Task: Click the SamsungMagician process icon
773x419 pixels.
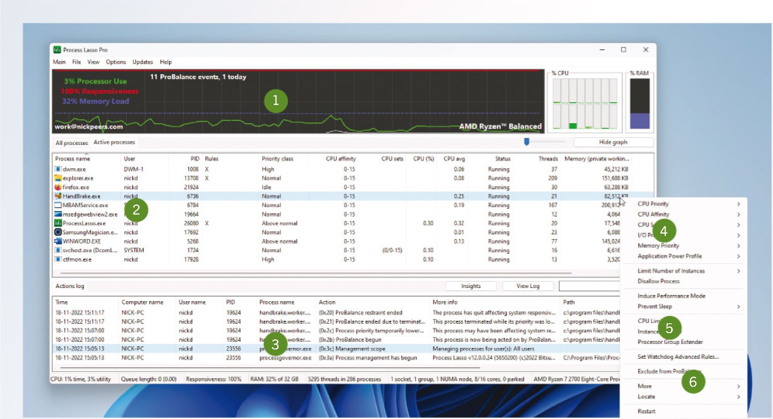Action: click(x=58, y=232)
